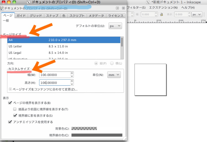This screenshot has height=142, width=207.
Task: Select the 縦(P) portrait radio button
Action: pyautogui.click(x=96, y=63)
